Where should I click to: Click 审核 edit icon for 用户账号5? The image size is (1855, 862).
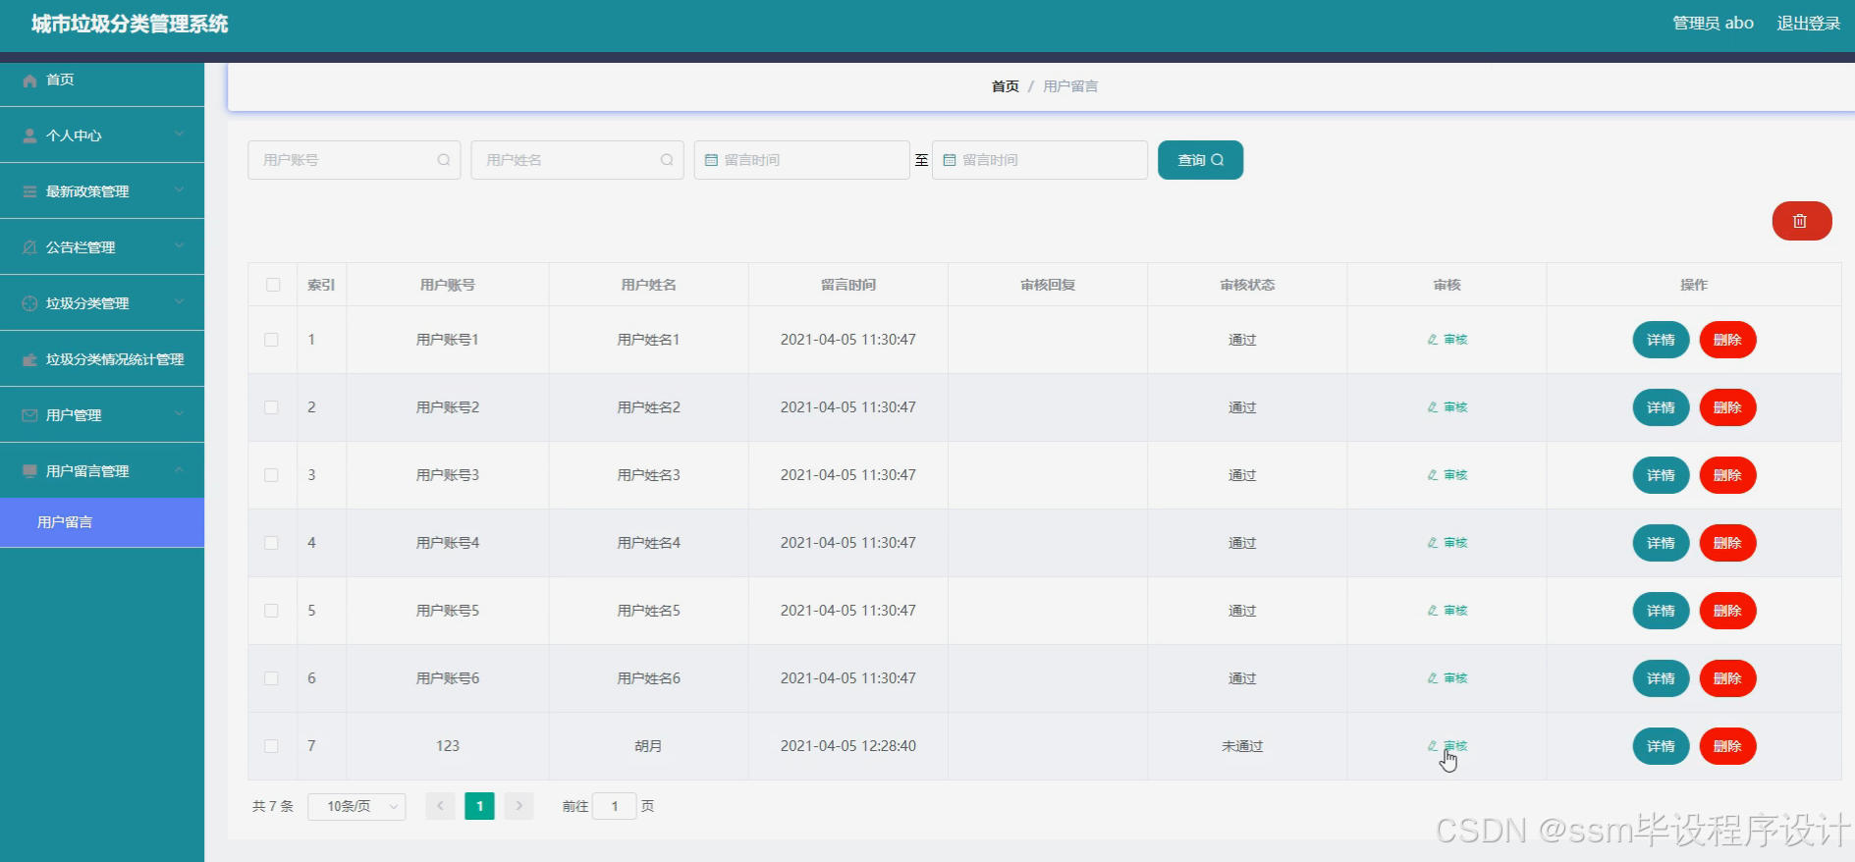1433,611
